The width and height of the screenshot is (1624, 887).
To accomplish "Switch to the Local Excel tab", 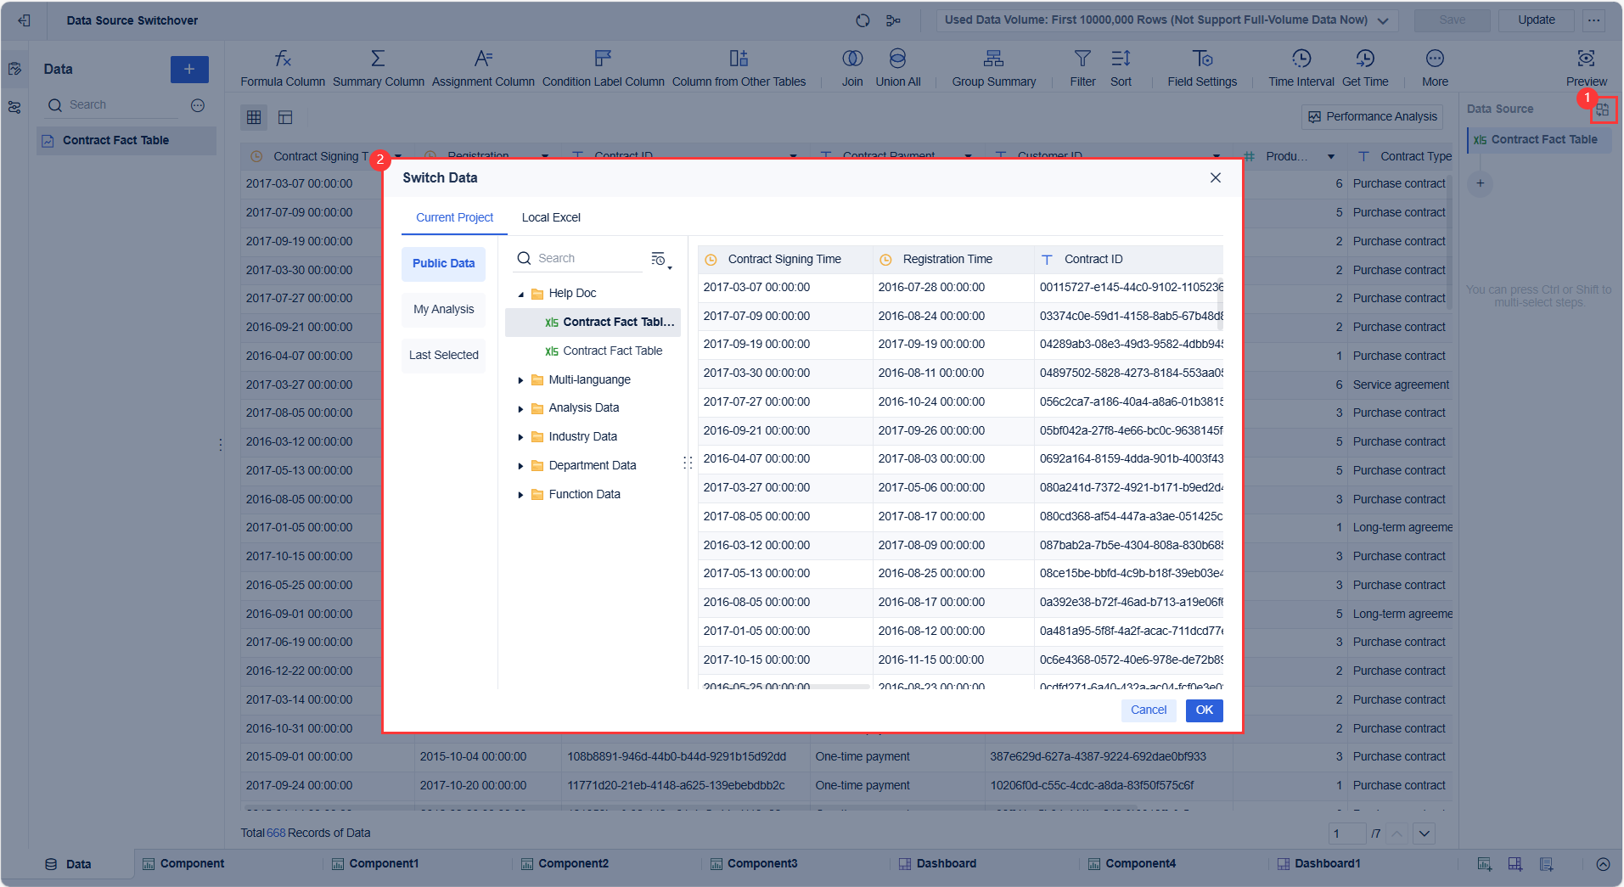I will [551, 217].
